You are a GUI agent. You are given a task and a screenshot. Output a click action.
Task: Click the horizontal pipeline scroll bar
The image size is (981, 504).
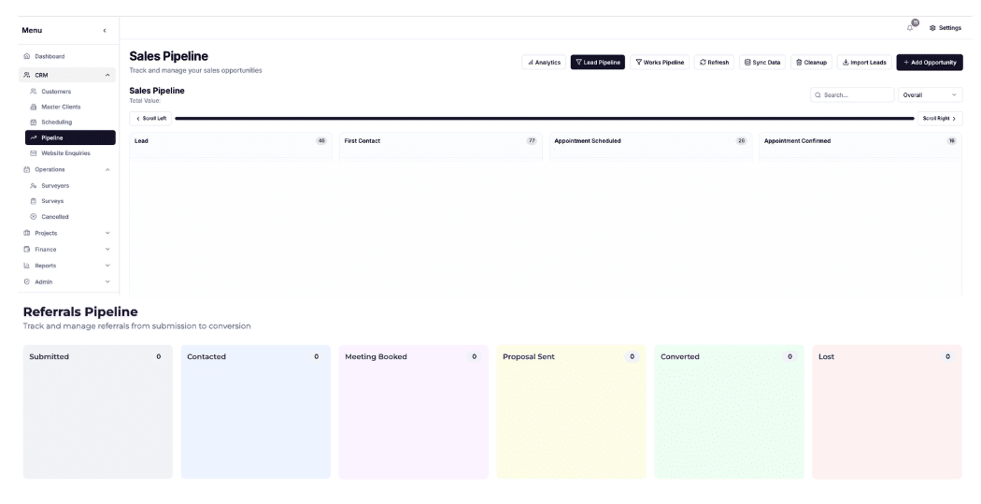tap(545, 119)
